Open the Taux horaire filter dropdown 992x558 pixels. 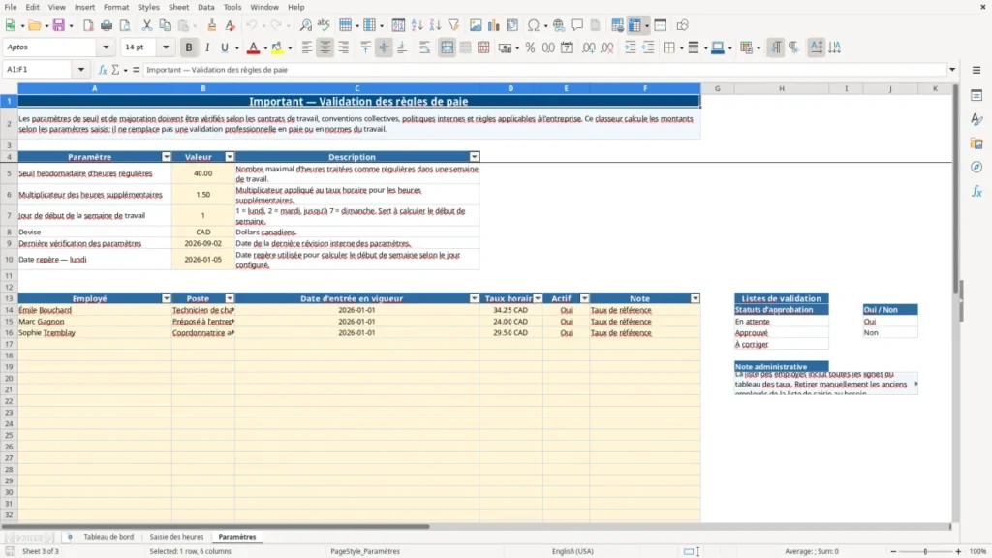click(x=538, y=298)
